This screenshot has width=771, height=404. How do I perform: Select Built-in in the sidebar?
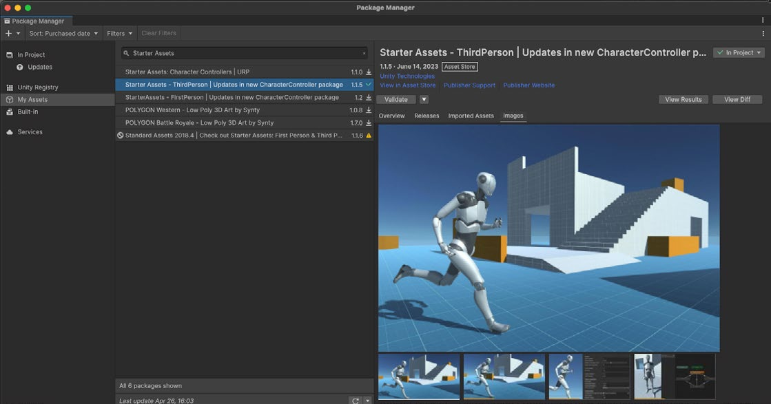coord(28,111)
